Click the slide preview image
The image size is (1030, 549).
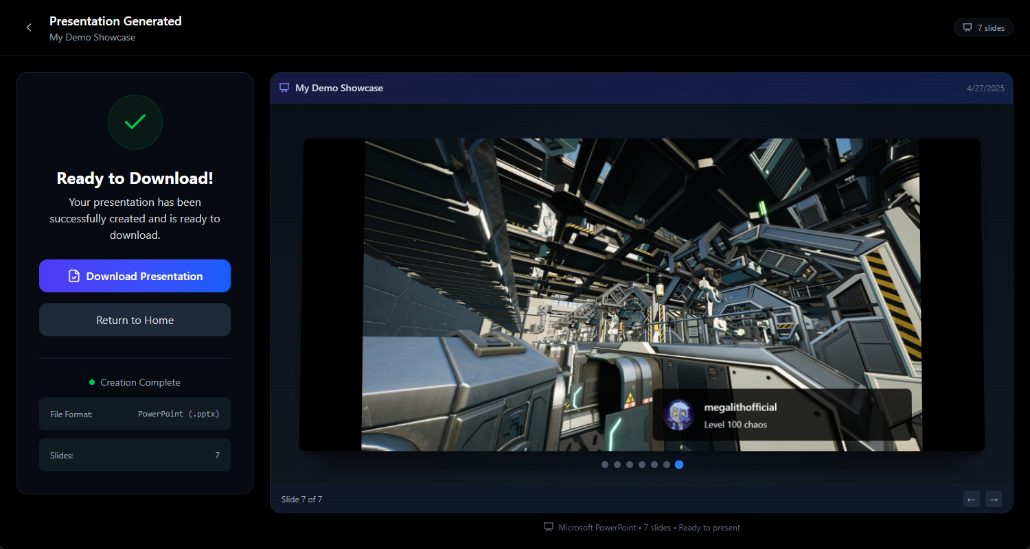(642, 294)
